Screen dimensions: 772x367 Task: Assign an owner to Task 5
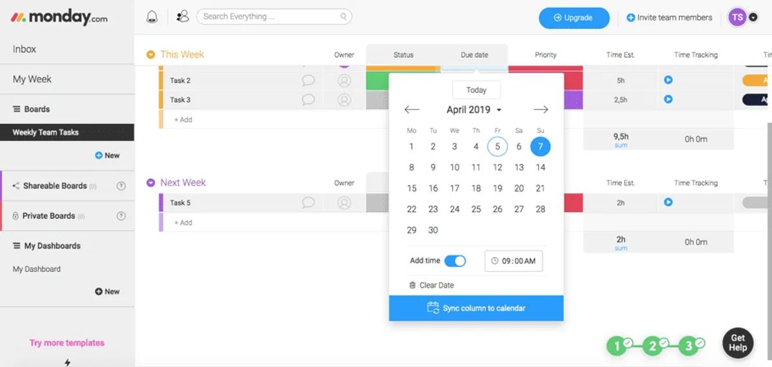point(344,202)
